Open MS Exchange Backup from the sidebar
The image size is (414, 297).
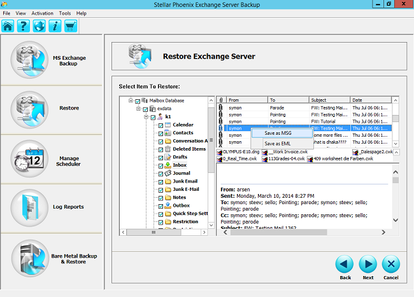pyautogui.click(x=29, y=60)
